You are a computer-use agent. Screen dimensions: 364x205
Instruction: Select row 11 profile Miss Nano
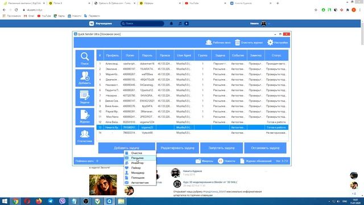113,117
